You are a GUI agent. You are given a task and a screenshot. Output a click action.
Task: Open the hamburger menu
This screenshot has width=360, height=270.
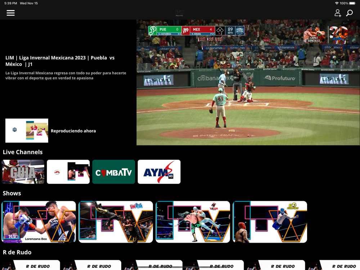pos(10,13)
